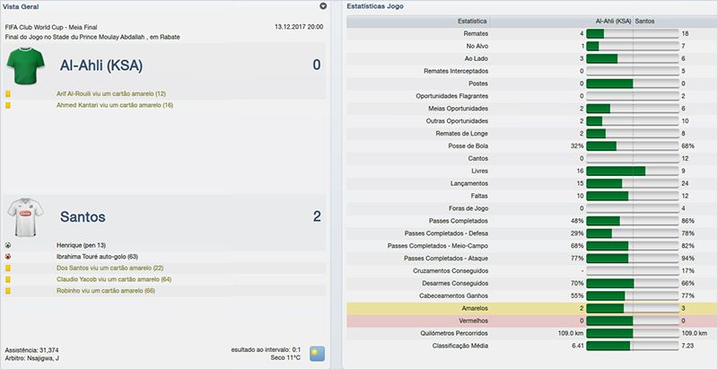
Task: Open Santos team name link
Action: (x=83, y=216)
